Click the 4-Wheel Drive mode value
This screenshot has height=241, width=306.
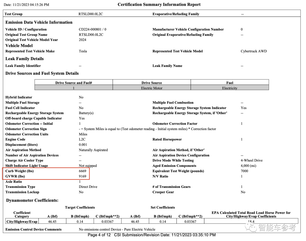point(252,160)
